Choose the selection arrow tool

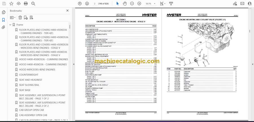117,4
